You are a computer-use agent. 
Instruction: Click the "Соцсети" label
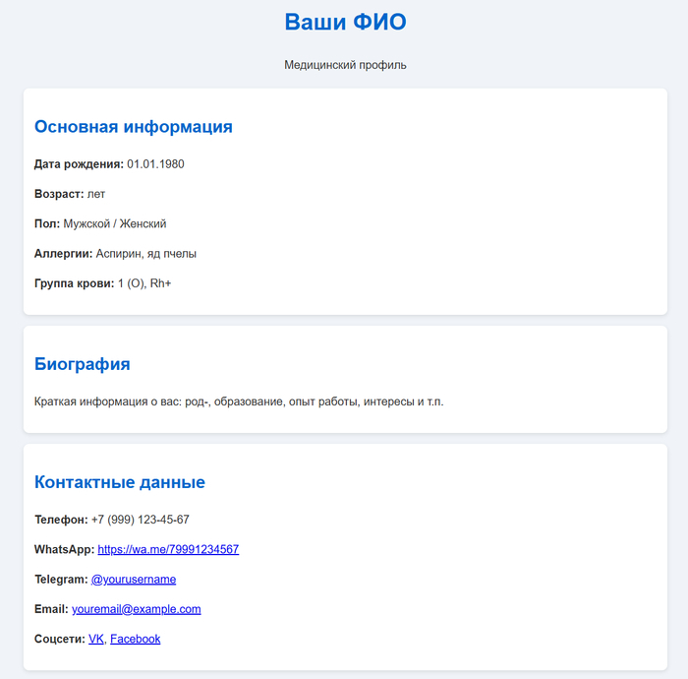pos(59,639)
